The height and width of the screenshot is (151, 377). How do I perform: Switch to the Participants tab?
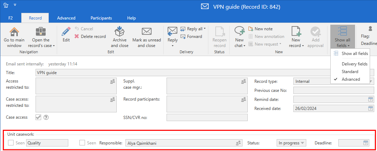point(101,18)
